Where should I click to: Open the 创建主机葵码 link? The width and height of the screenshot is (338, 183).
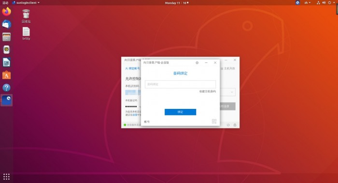pos(207,91)
